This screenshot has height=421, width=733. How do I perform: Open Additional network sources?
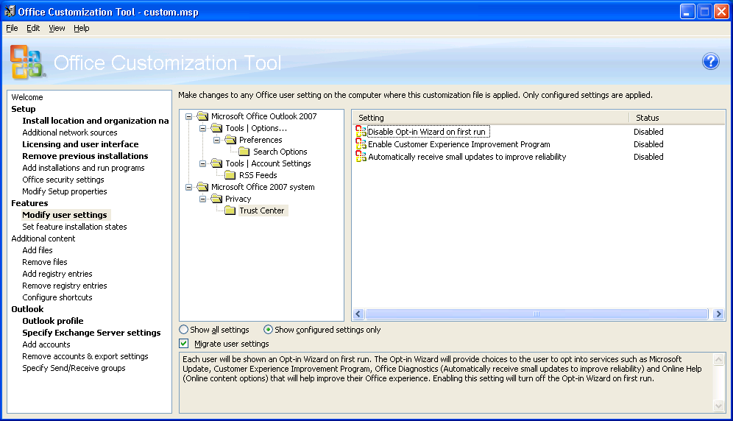coord(70,132)
